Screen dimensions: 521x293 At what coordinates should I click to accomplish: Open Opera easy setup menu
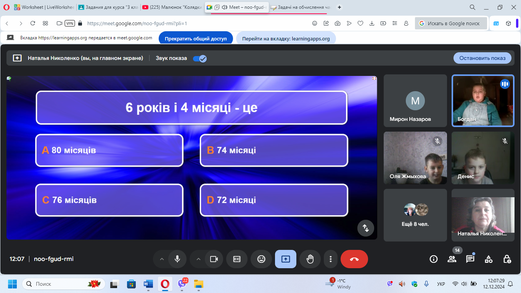[395, 23]
